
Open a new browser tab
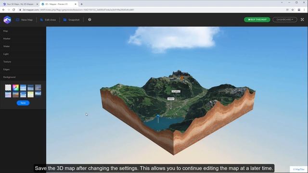[81, 4]
